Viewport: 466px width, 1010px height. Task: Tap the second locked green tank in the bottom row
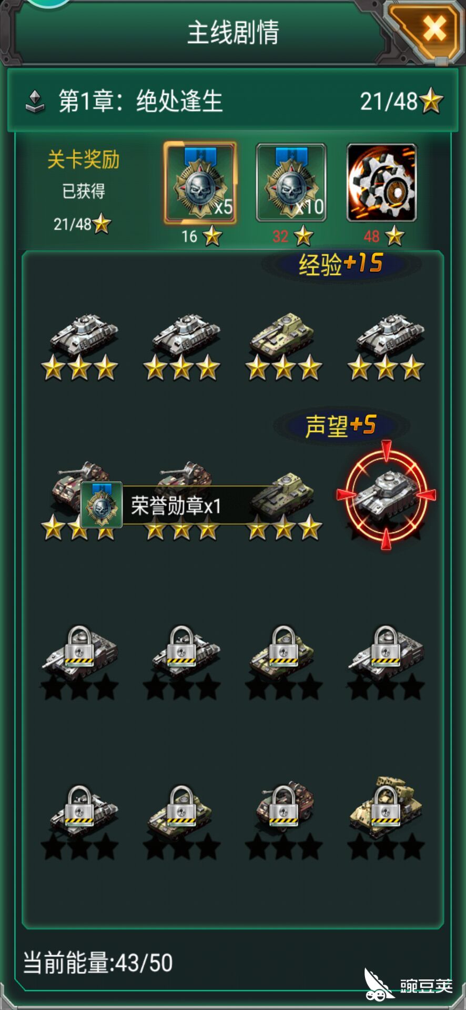click(183, 821)
